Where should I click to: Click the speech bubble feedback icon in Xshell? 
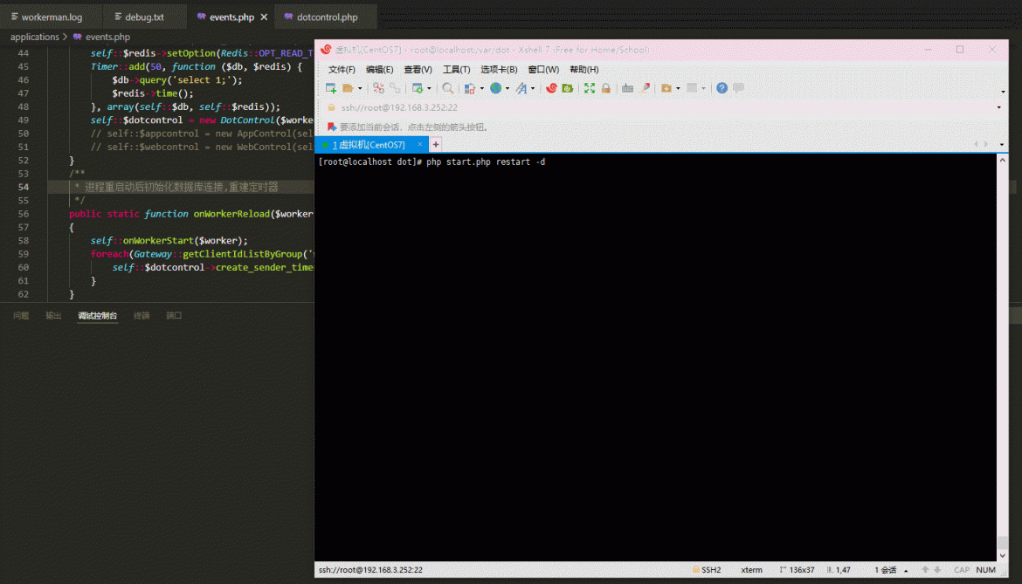(738, 88)
